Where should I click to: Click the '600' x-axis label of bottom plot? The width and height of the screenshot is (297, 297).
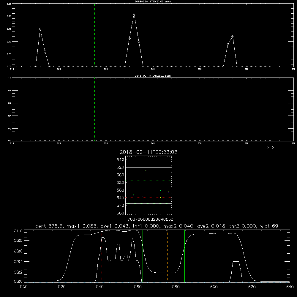pos(214,287)
